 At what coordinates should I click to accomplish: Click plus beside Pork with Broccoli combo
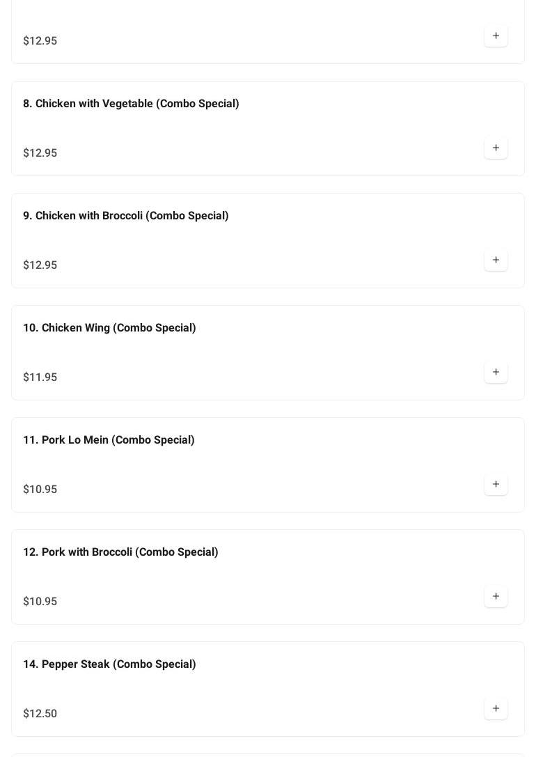coord(496,597)
